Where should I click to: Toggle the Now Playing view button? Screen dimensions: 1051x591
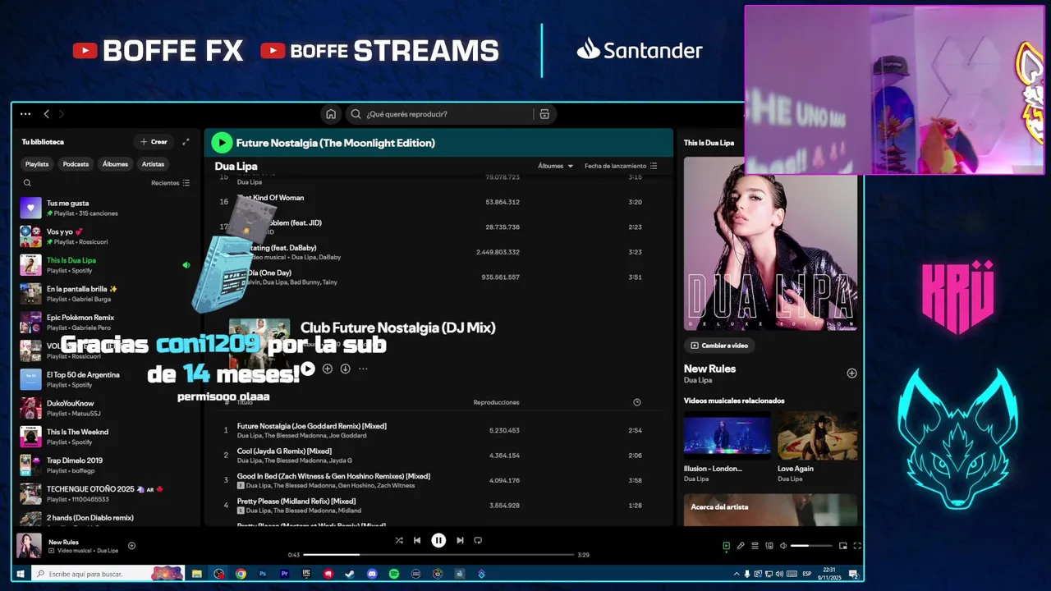pyautogui.click(x=726, y=546)
